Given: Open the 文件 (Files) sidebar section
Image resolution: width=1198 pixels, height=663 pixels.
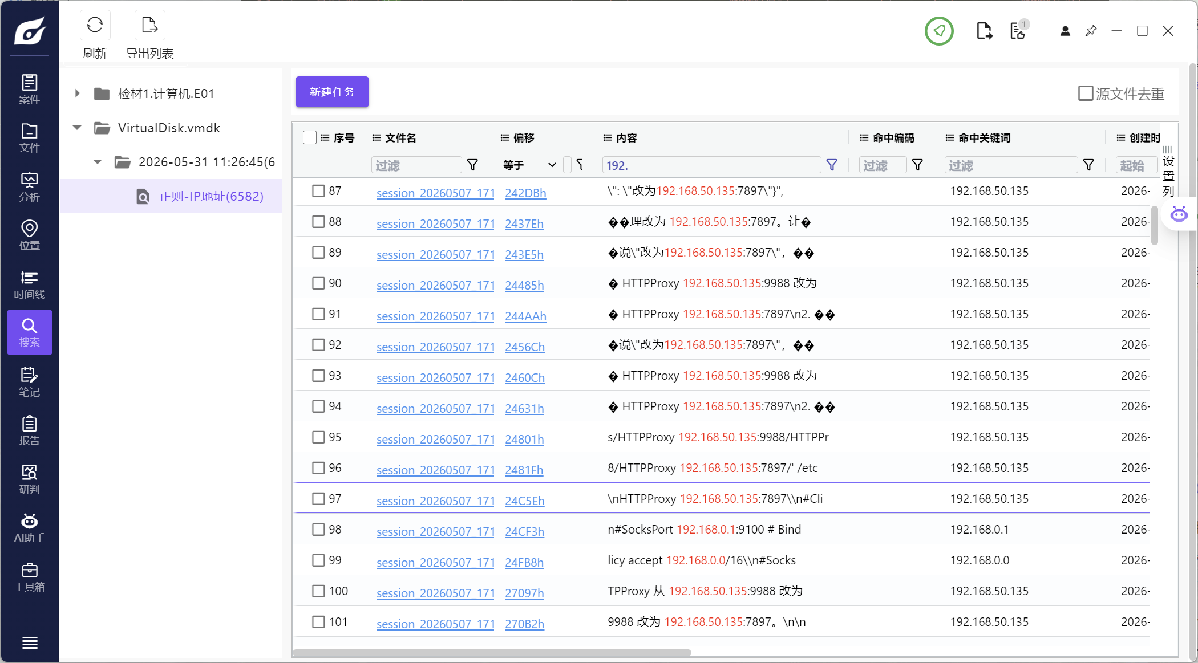Looking at the screenshot, I should [30, 139].
